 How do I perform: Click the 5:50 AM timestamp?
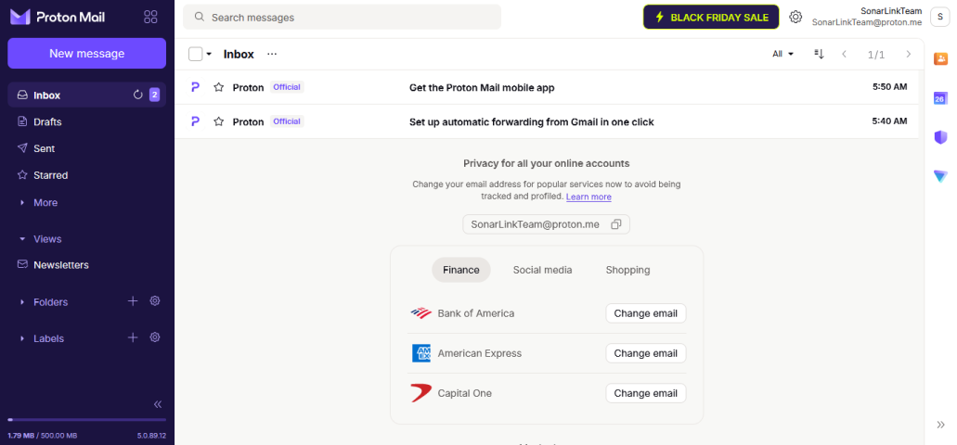pos(890,87)
